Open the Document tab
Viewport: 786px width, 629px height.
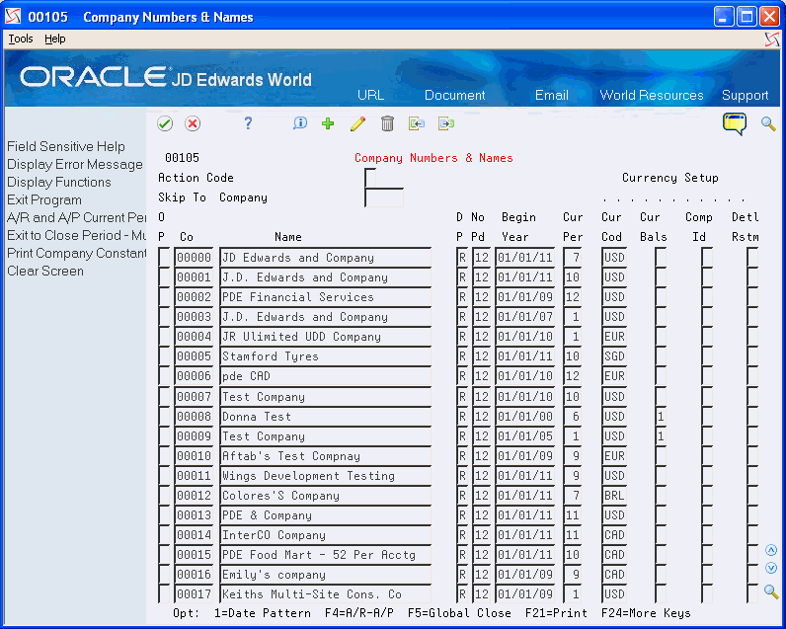454,95
